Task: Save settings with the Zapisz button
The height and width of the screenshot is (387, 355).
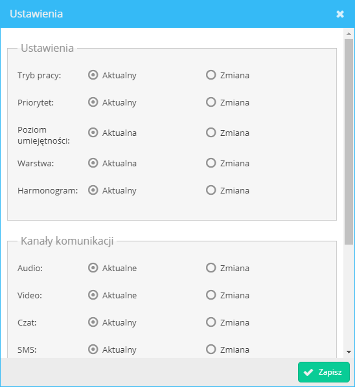Action: pos(324,372)
